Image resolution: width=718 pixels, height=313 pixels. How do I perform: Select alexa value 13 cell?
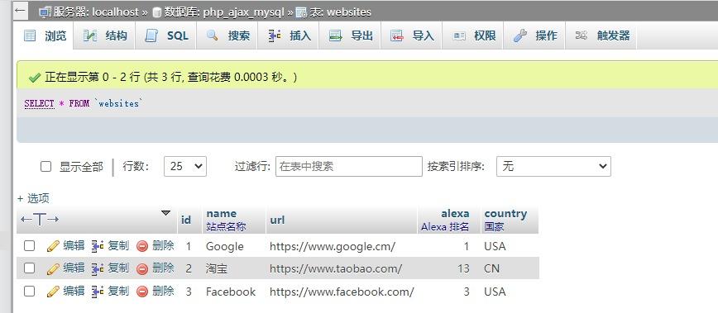tap(463, 268)
